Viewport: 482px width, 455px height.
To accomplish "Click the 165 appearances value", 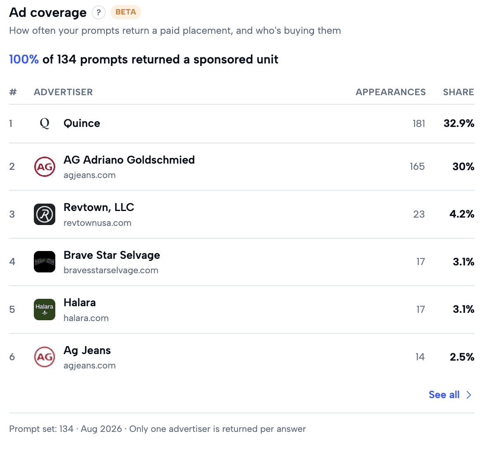I will pos(417,167).
